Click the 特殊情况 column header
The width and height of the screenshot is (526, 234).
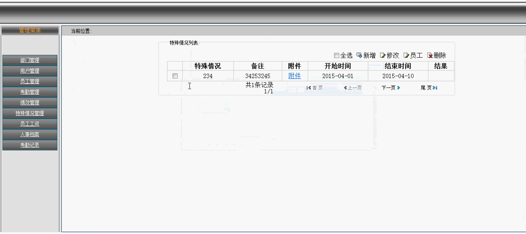pos(208,66)
